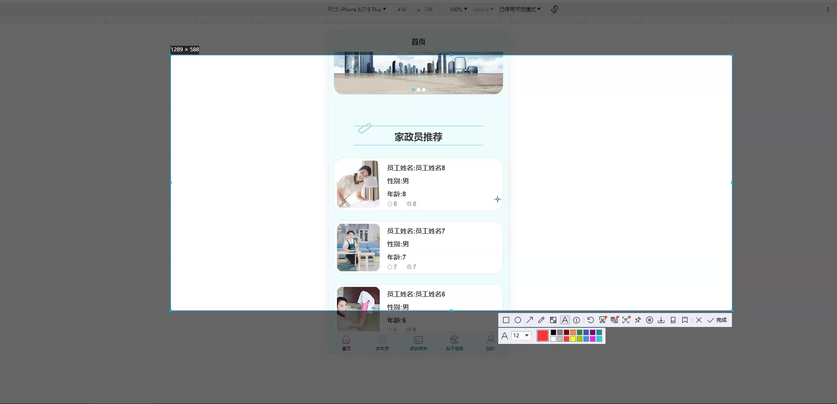
Task: Select the mosaic blur tool
Action: click(553, 320)
